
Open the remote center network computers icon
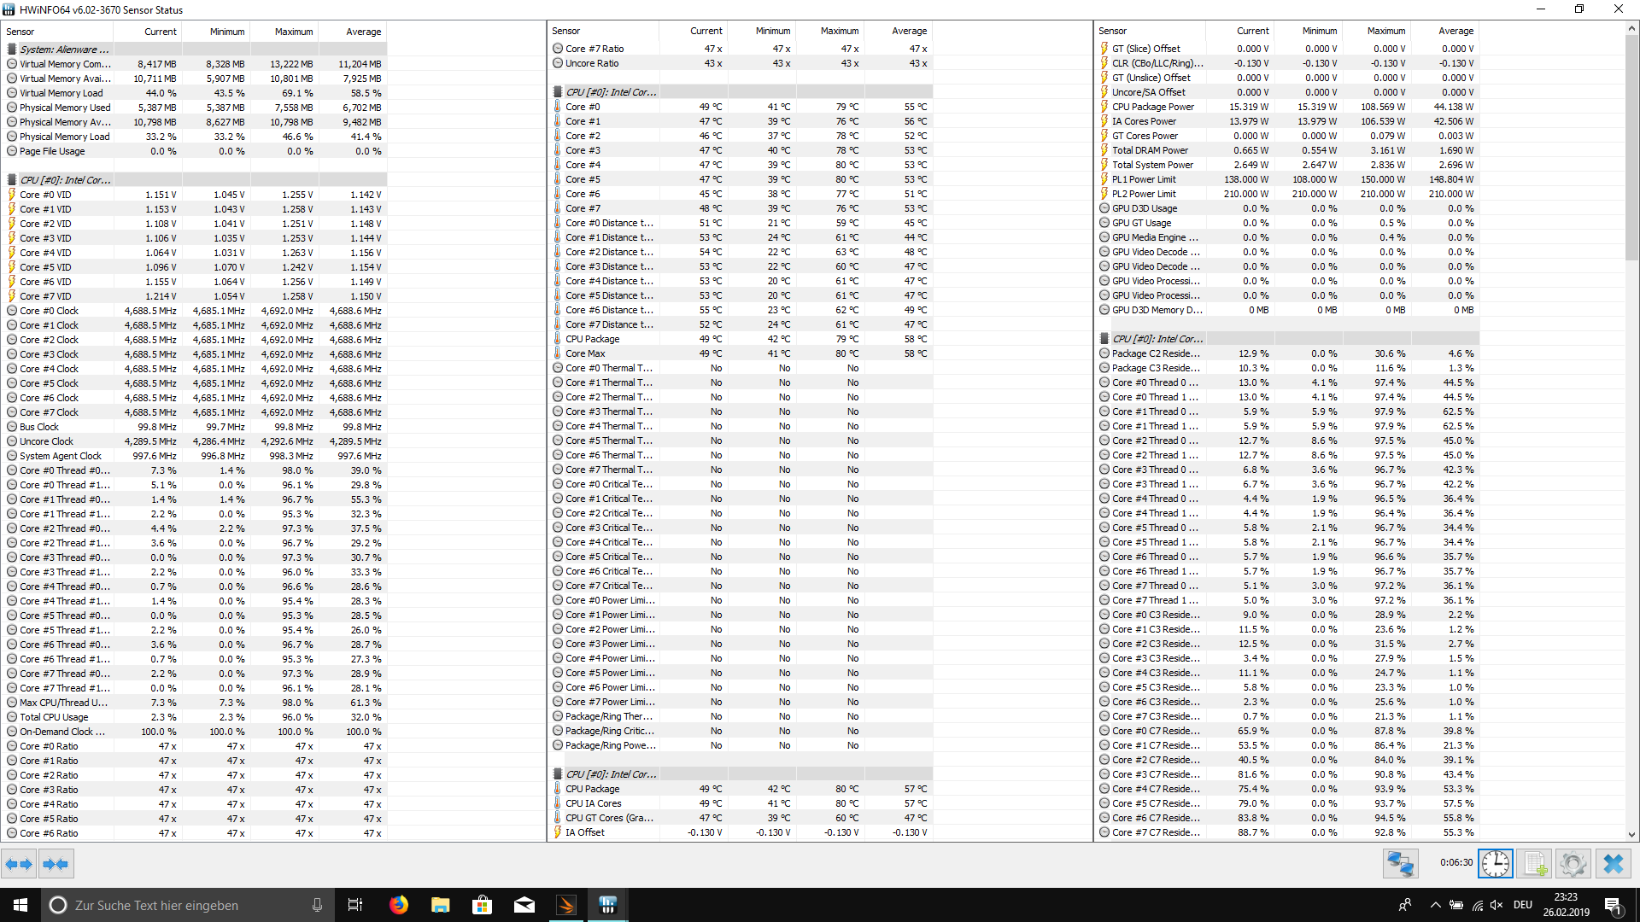pyautogui.click(x=1401, y=864)
